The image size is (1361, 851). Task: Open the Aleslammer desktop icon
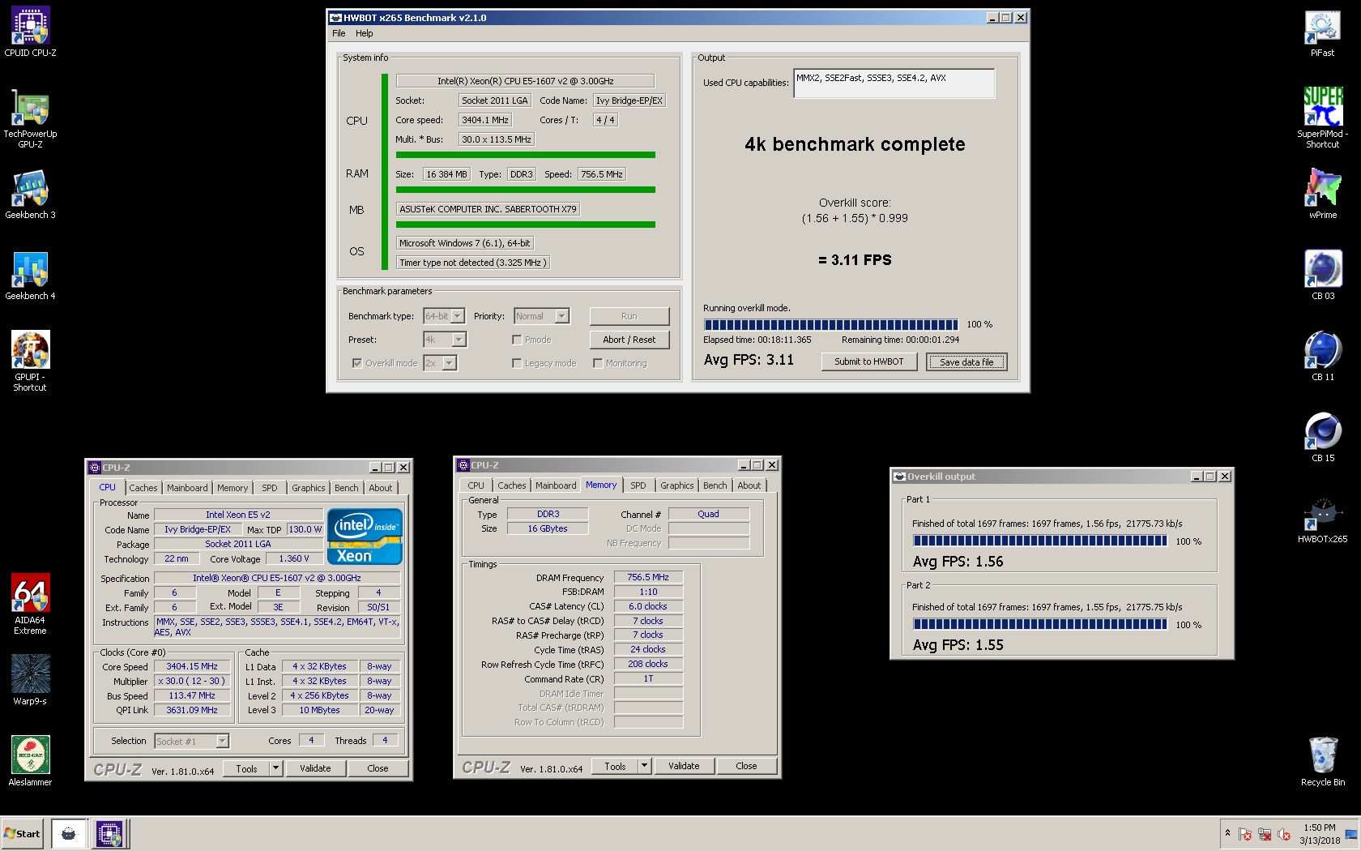[30, 762]
